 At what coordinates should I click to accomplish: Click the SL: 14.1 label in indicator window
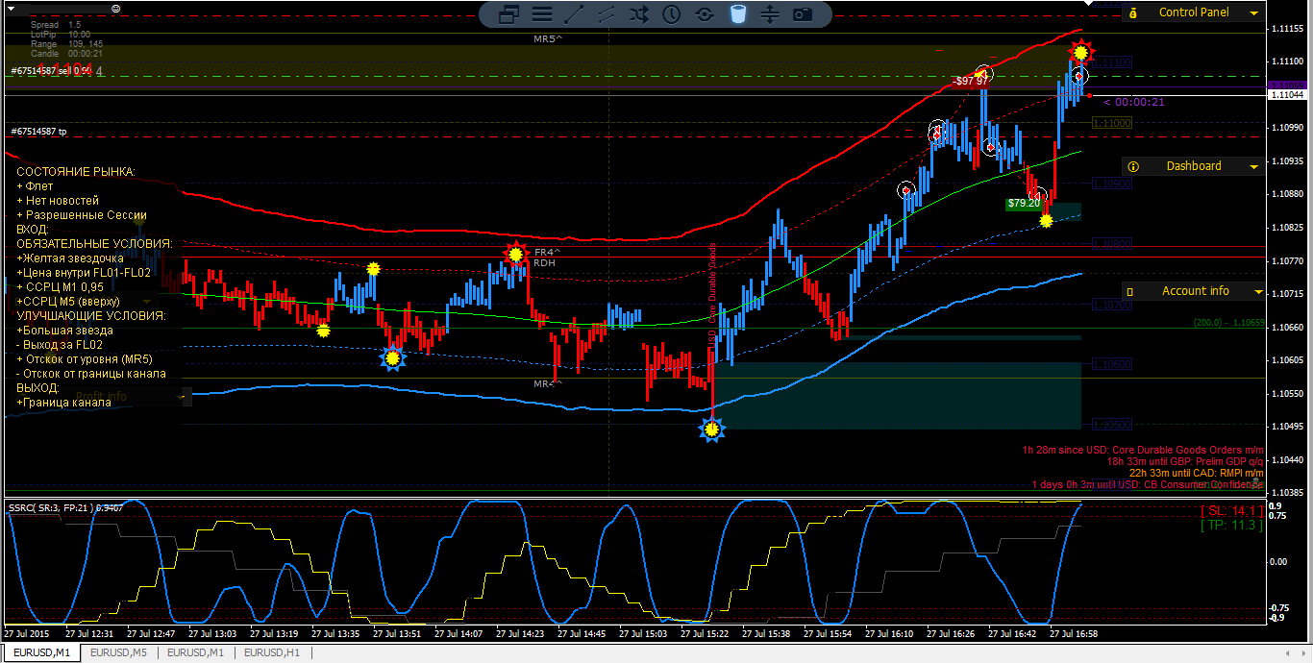[1231, 511]
